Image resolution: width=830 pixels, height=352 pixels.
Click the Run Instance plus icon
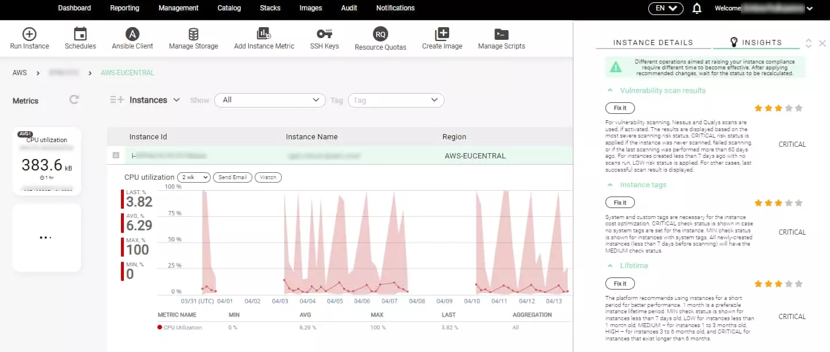coord(29,34)
